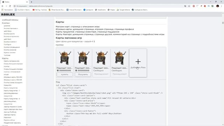This screenshot has height=126, width=224.
Task: Reload the page with the refresh icon
Action: [10, 6]
